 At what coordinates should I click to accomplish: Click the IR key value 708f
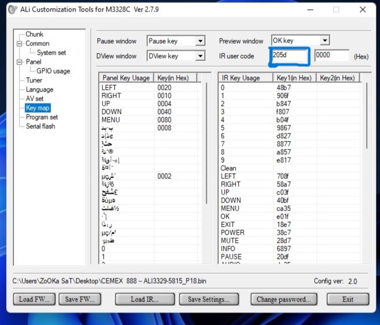[283, 176]
